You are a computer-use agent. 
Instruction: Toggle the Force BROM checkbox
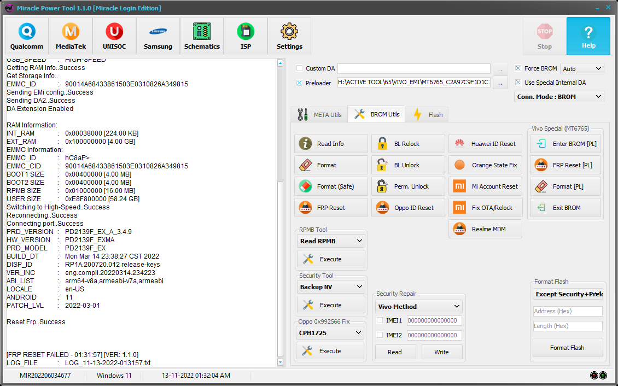(x=518, y=68)
